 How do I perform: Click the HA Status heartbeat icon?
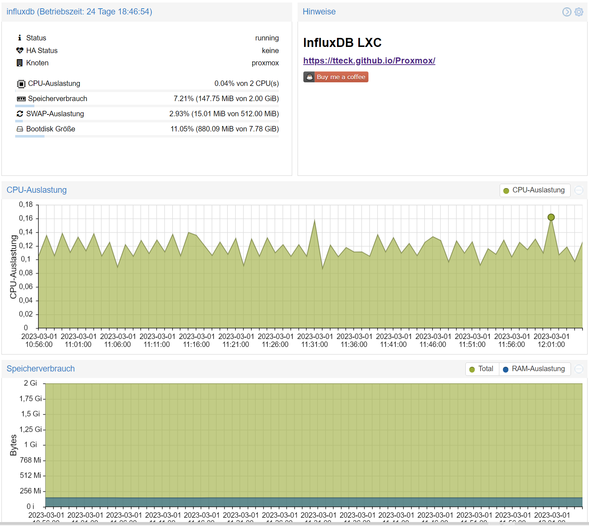[x=20, y=50]
